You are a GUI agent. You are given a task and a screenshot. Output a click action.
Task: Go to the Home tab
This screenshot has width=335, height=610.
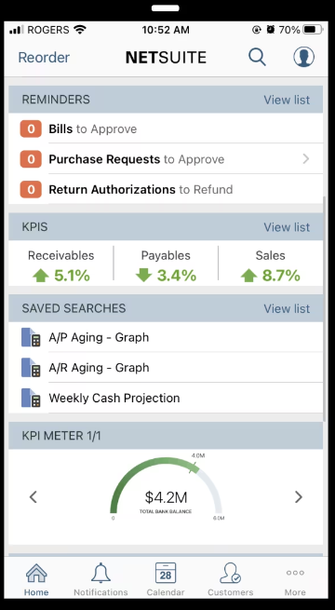coord(36,579)
